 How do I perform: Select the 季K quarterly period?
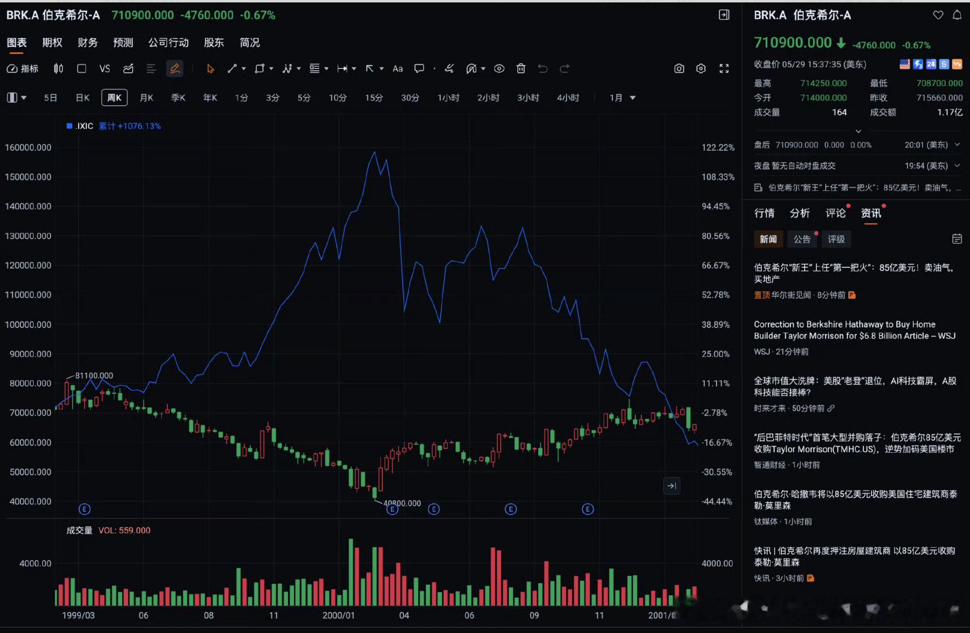pos(178,97)
